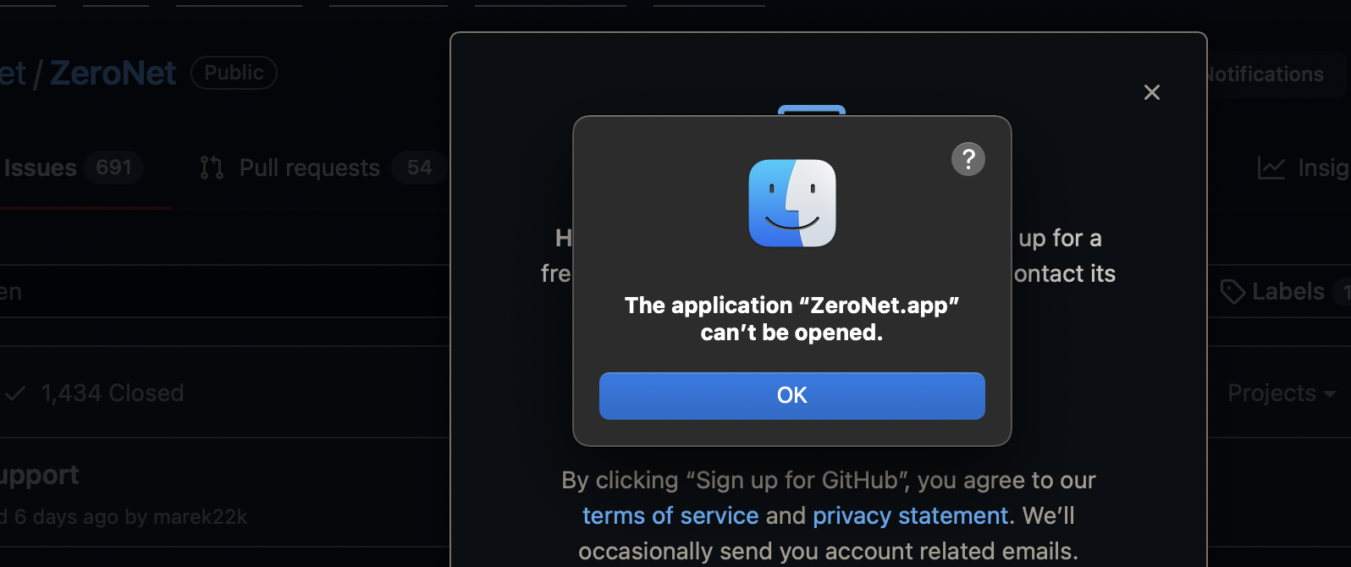Click the Public repository badge
Screen dimensions: 1351x567
tap(233, 73)
